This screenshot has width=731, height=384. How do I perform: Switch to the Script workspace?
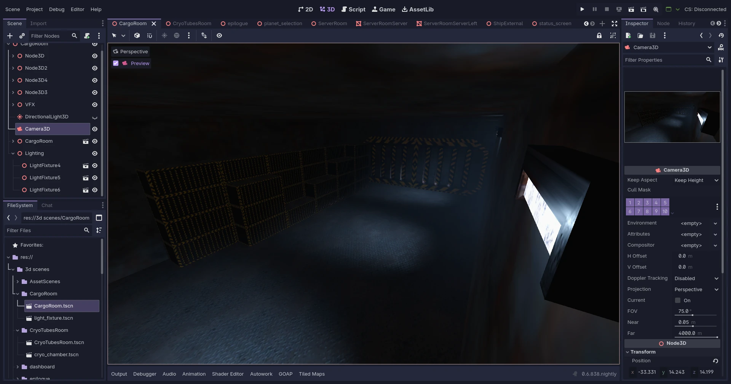pyautogui.click(x=353, y=9)
